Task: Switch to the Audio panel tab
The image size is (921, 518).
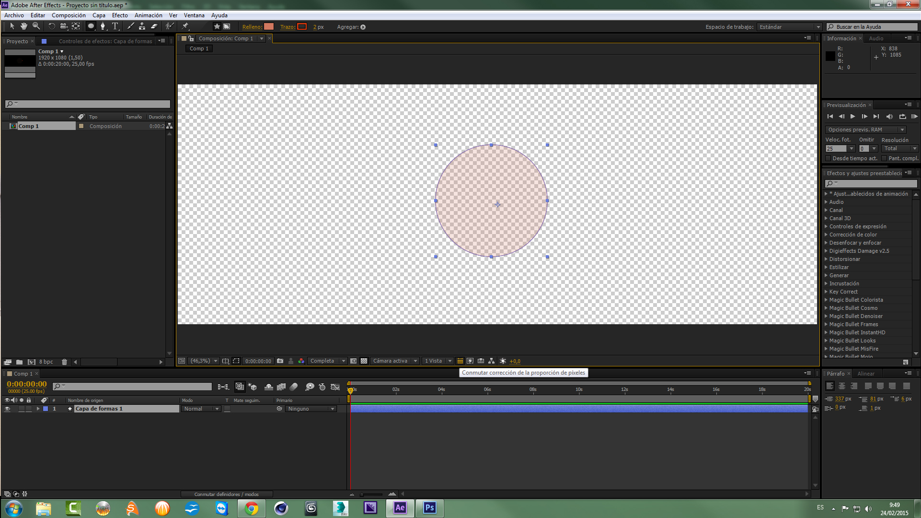Action: [876, 38]
